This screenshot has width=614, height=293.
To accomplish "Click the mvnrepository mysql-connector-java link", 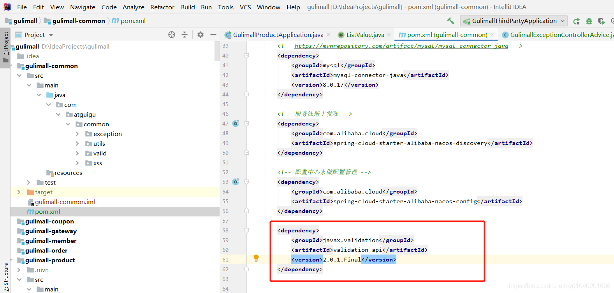I will click(401, 46).
